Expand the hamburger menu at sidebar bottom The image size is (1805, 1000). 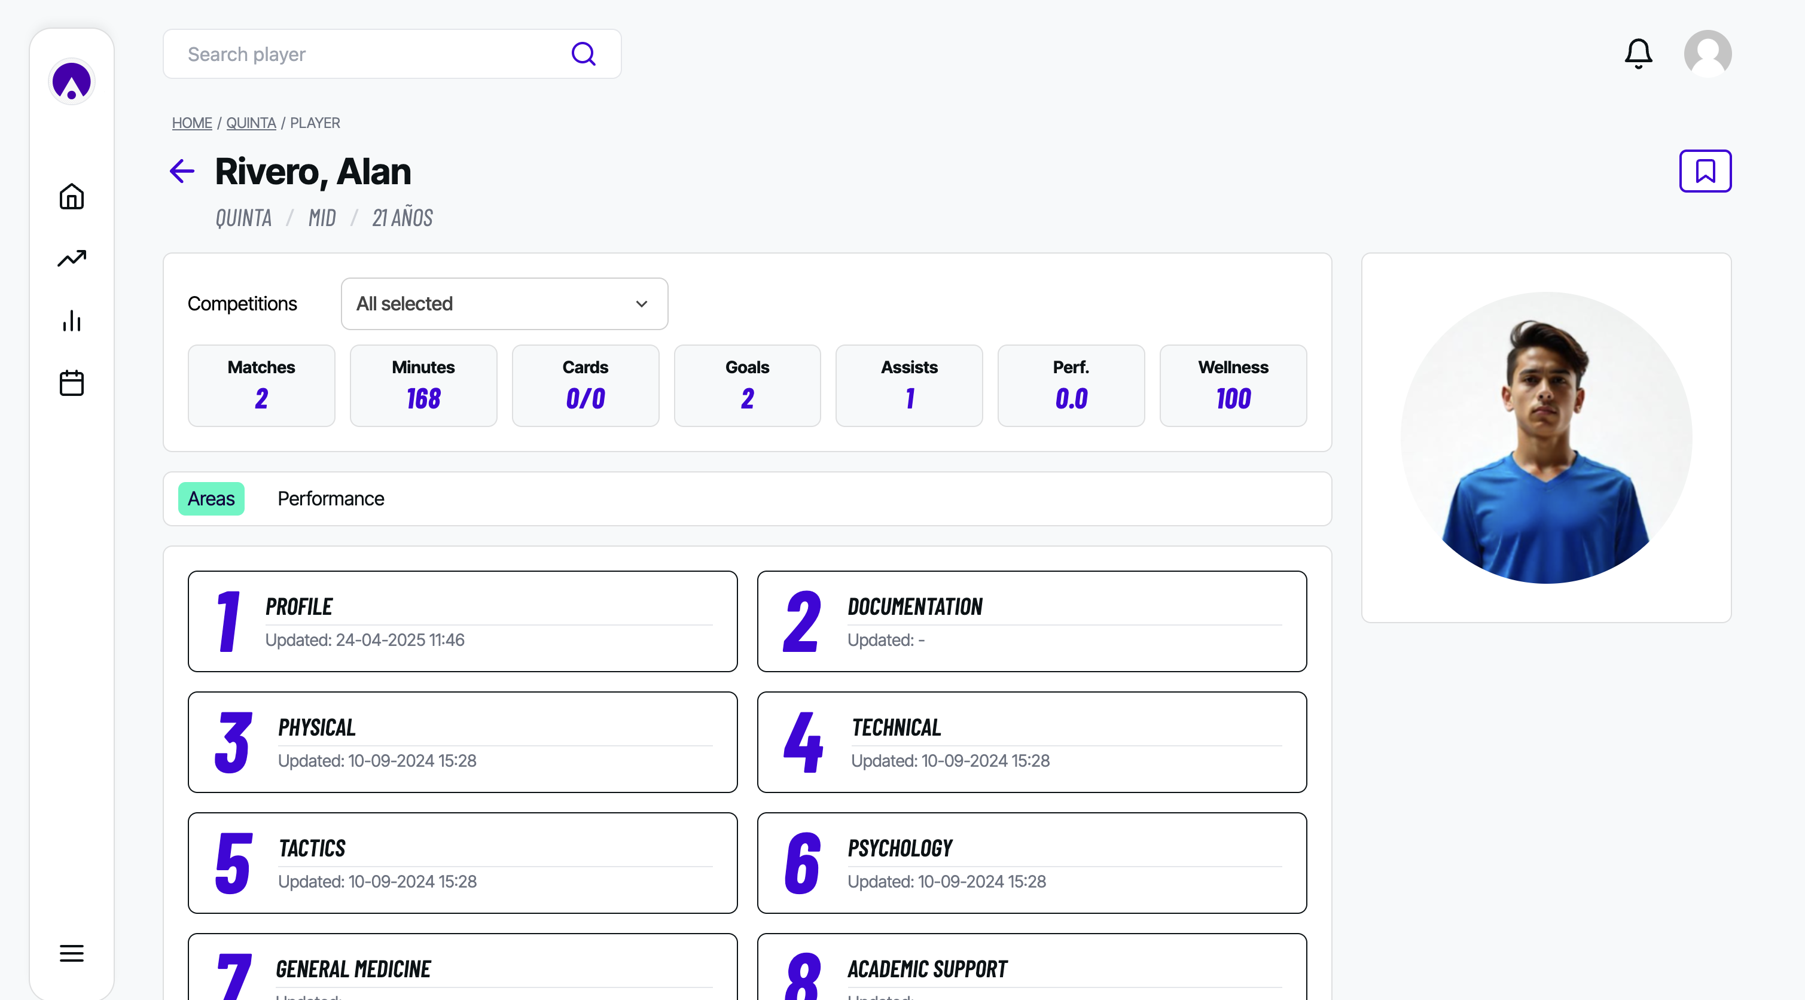72,953
